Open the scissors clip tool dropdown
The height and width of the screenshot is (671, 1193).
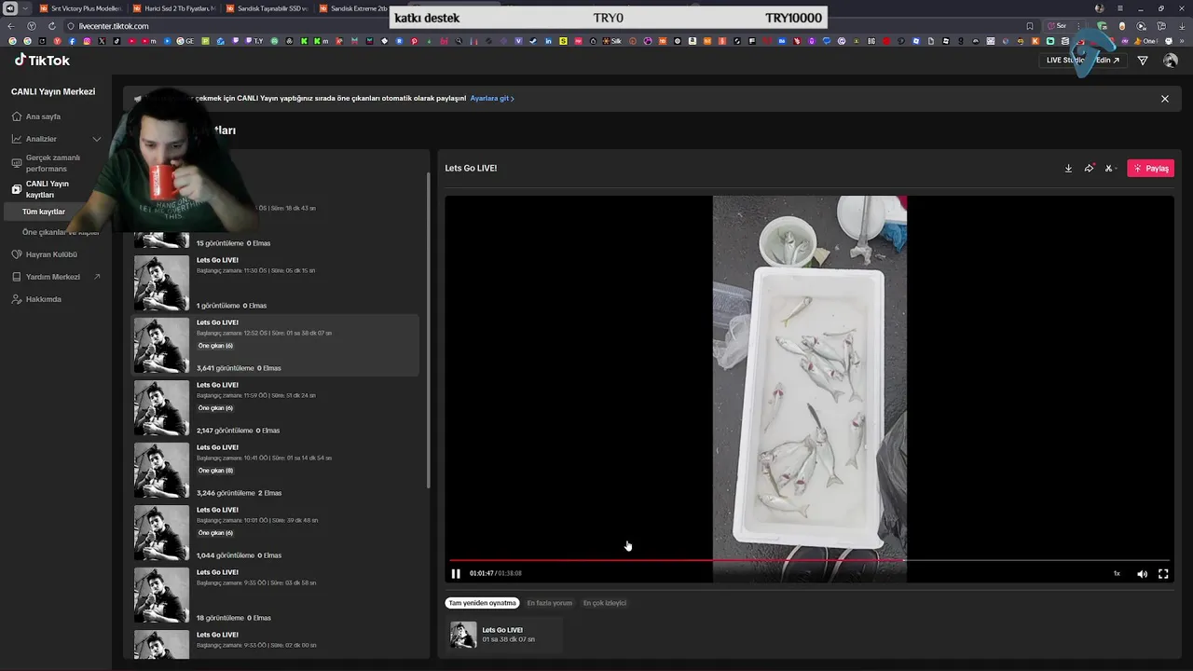tap(1110, 169)
